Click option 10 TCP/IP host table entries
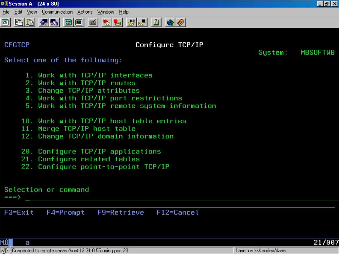The height and width of the screenshot is (254, 339). coord(104,121)
